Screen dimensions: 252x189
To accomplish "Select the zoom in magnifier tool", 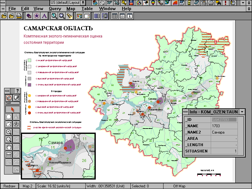I will [x=9, y=132].
